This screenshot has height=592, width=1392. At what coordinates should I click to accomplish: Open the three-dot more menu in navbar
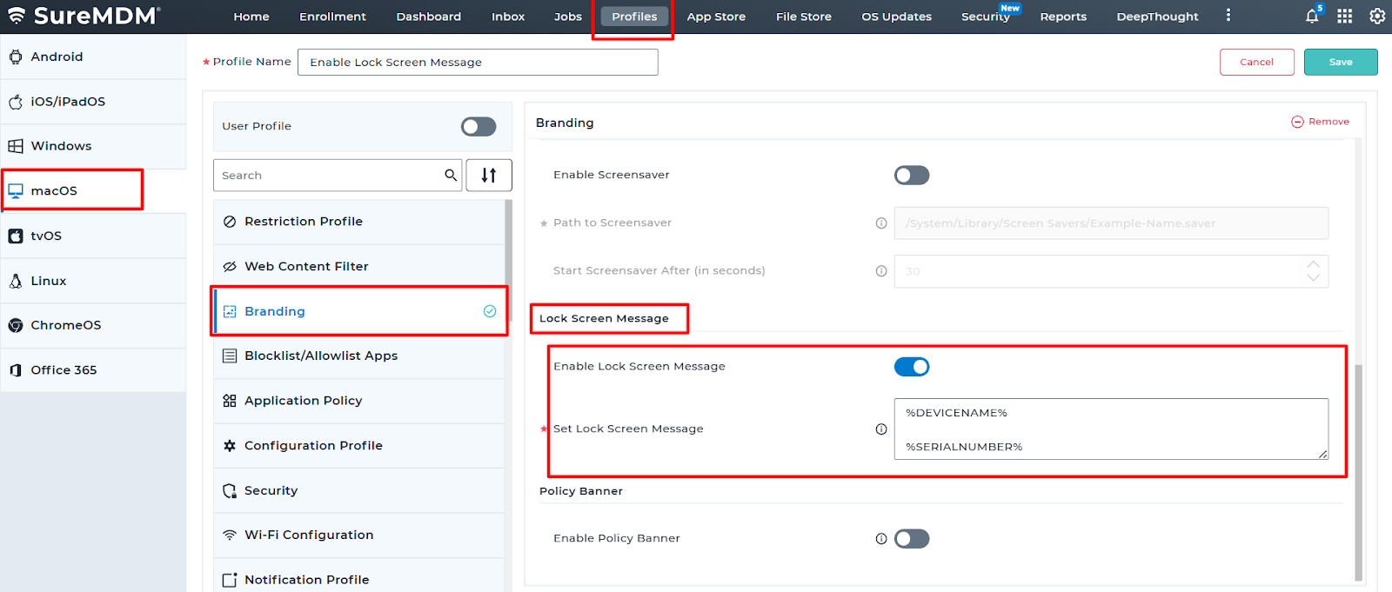(1228, 16)
